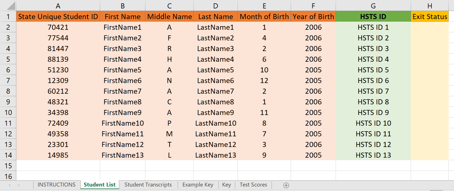Go to the Test Scores tab
Viewport: 454px width, 191px height.
click(x=253, y=185)
